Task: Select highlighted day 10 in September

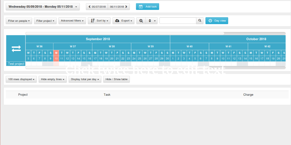Action: 56,59
